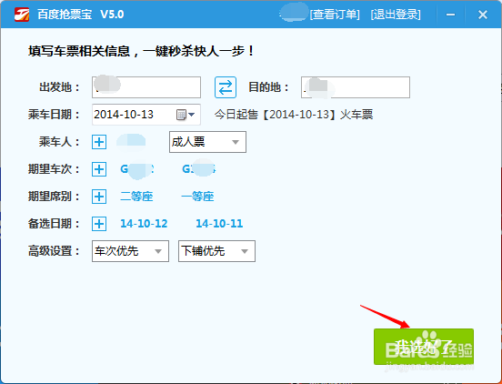Open the 车次优先 priority dropdown
502x384 pixels.
click(x=130, y=251)
